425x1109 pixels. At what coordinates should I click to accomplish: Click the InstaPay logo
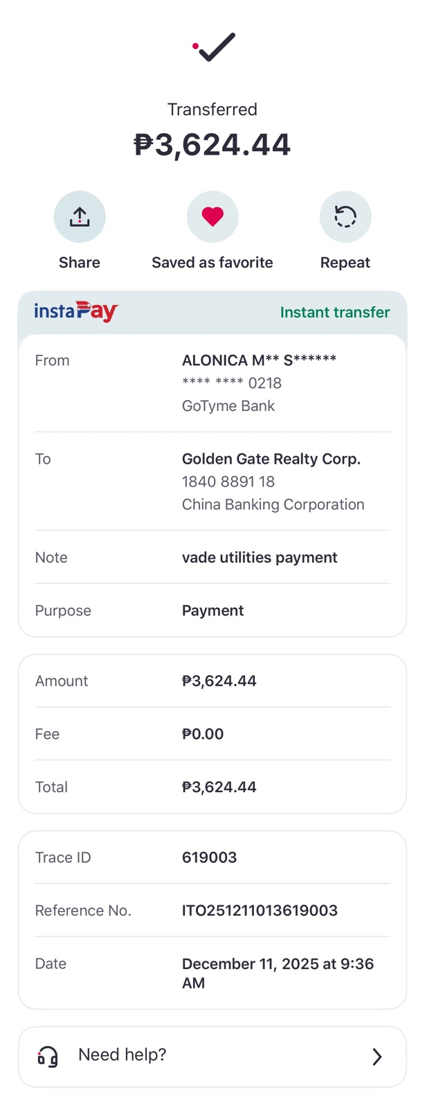click(76, 311)
